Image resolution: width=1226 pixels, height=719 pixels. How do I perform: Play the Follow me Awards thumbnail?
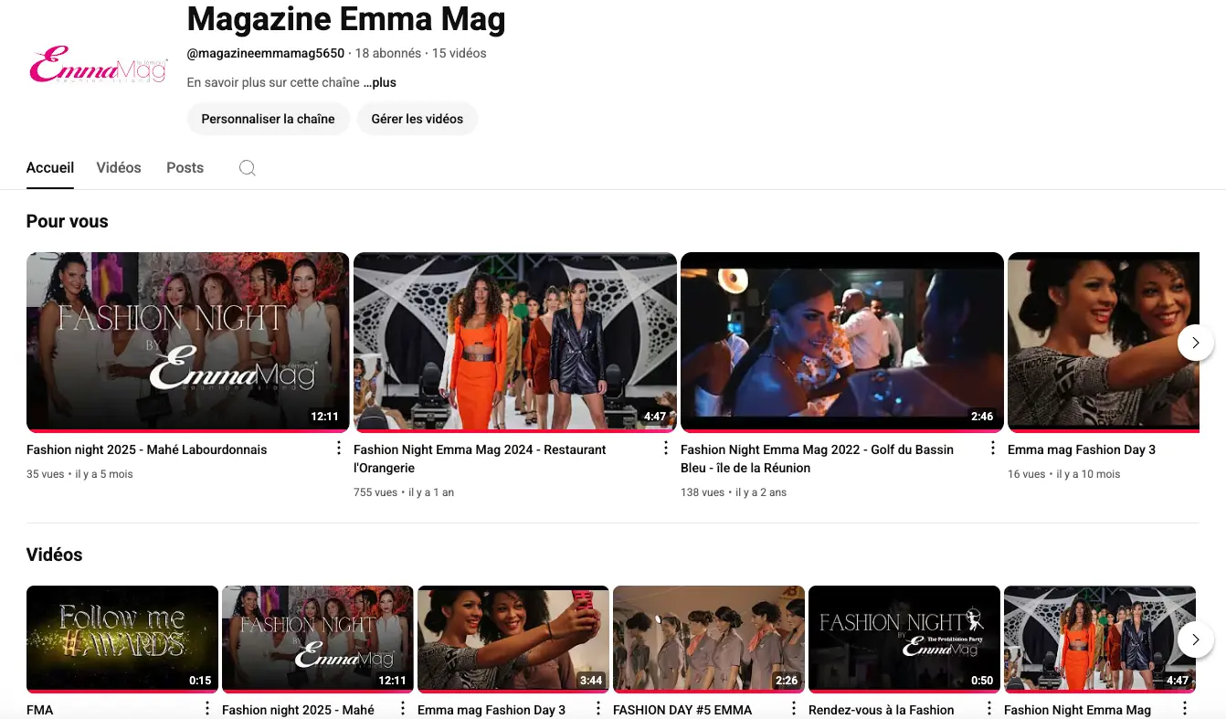[122, 638]
